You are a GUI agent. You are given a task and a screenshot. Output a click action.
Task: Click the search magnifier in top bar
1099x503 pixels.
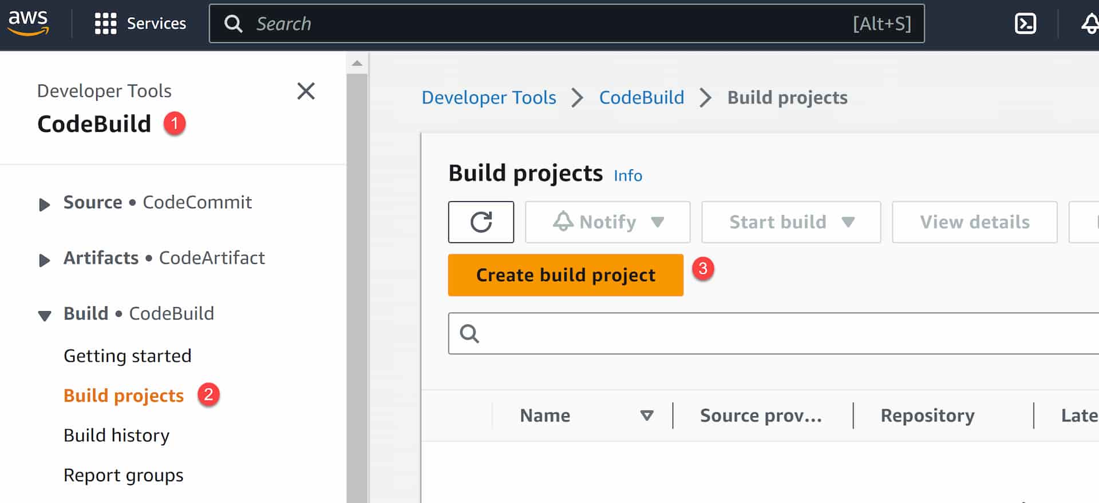click(x=233, y=23)
